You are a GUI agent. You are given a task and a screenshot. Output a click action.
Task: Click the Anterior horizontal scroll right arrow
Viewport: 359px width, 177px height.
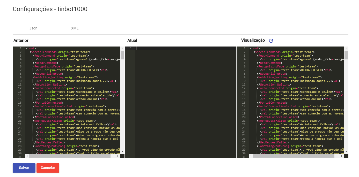118,156
